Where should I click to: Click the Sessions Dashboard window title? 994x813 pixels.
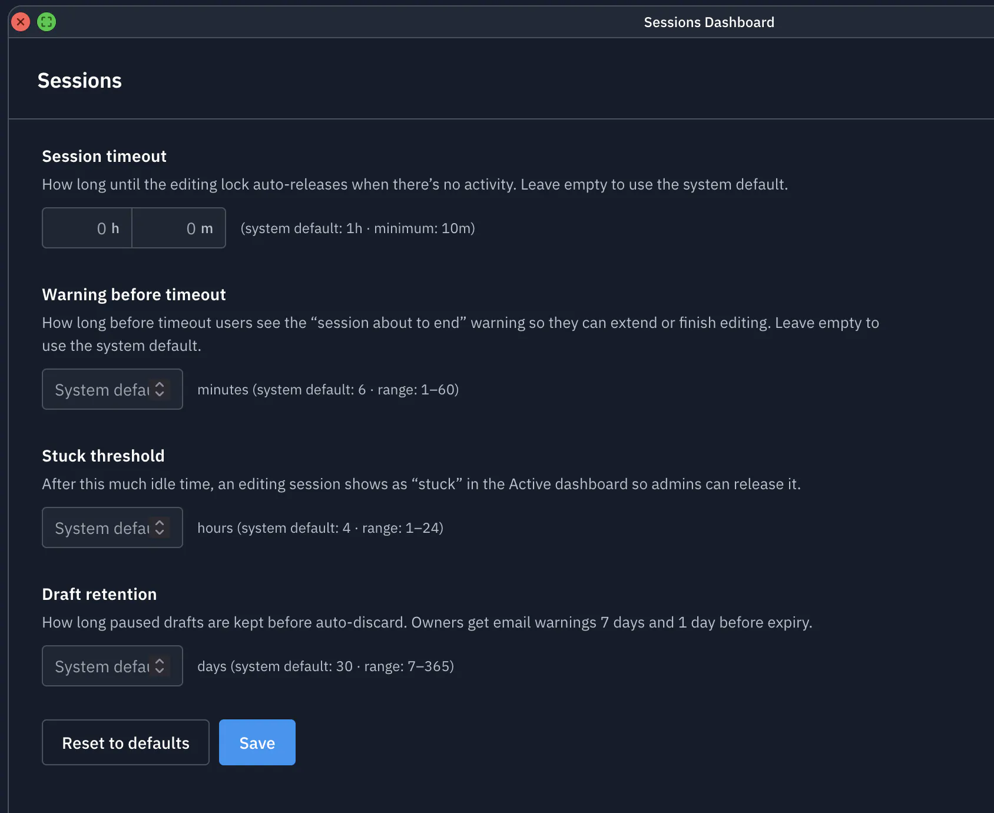click(x=709, y=22)
